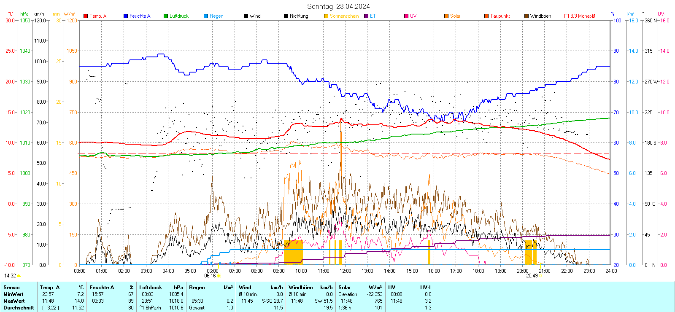This screenshot has height=312, width=675.
Task: Click the pink UV legend square
Action: pos(406,16)
